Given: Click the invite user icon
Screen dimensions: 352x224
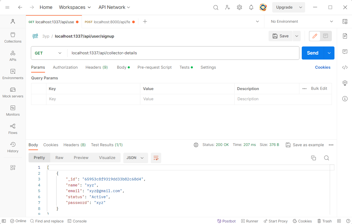Looking at the screenshot, I should pos(228,7).
